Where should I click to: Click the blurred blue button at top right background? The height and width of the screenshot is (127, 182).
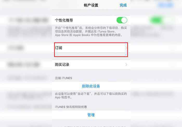coord(166,5)
